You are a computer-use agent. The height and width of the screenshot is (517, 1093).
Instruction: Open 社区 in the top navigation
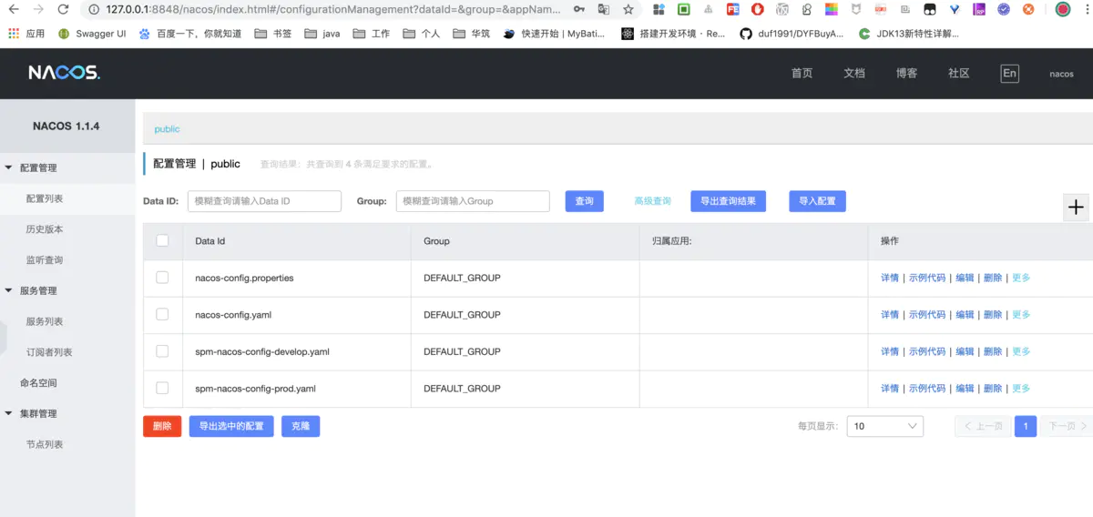tap(958, 74)
